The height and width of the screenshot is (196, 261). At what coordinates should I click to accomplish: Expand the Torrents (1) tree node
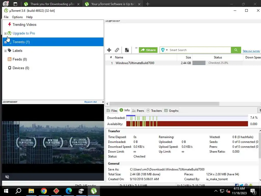5,42
